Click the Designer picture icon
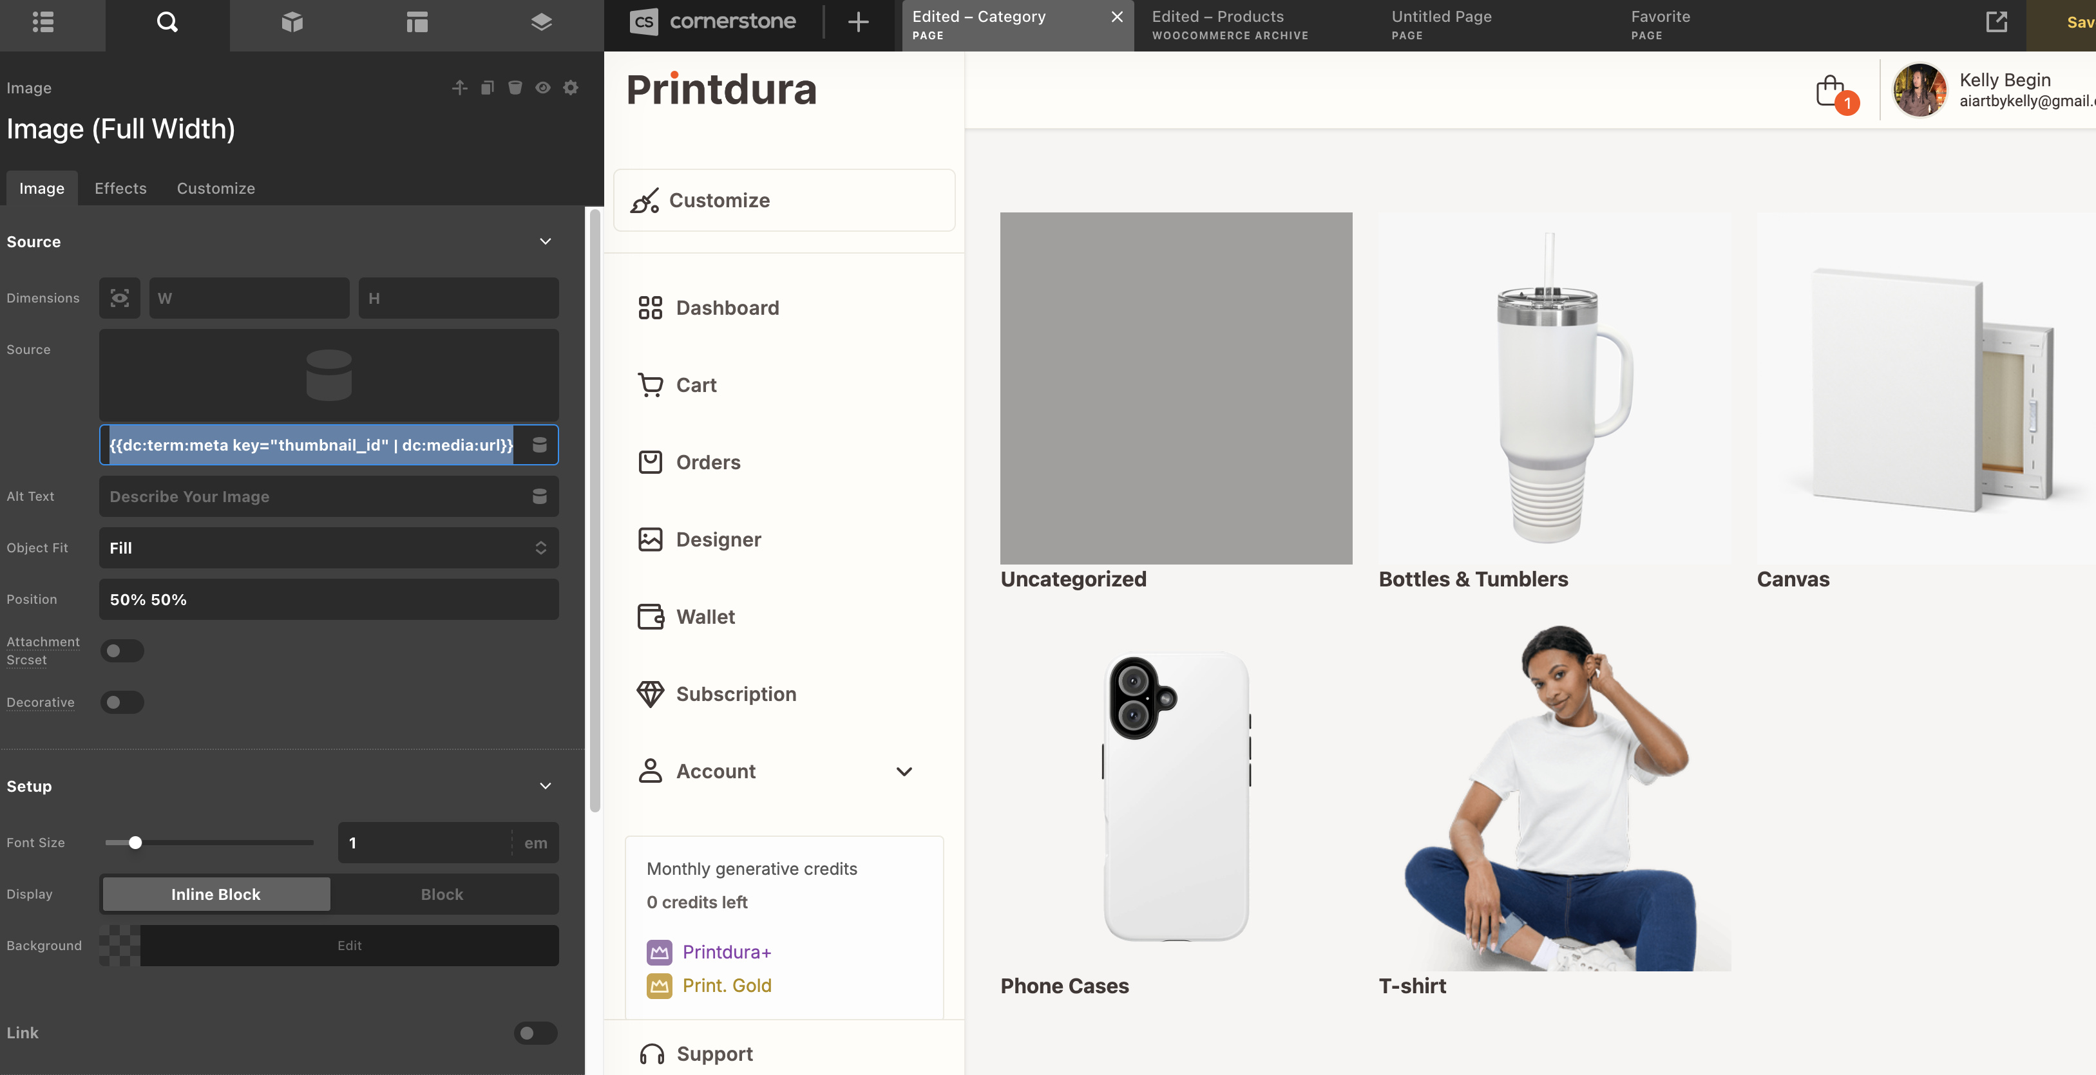 click(650, 539)
